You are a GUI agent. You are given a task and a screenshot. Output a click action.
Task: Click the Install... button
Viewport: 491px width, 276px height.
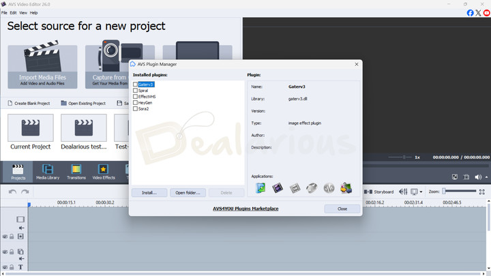(149, 192)
